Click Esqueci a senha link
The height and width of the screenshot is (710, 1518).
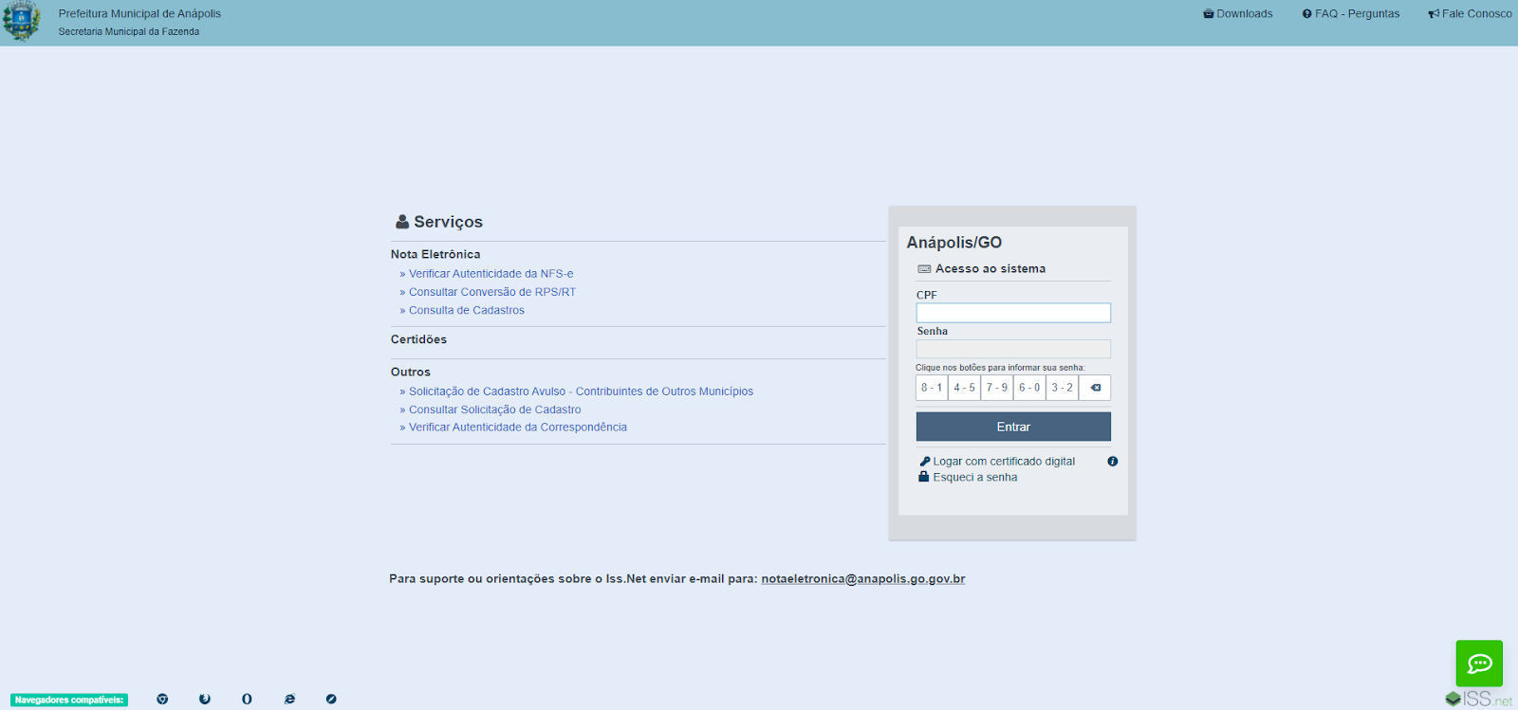point(975,478)
